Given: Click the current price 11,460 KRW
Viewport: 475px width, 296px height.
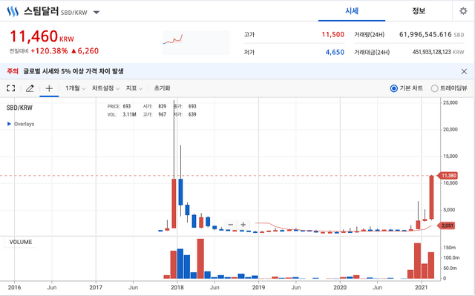Looking at the screenshot, I should click(42, 36).
